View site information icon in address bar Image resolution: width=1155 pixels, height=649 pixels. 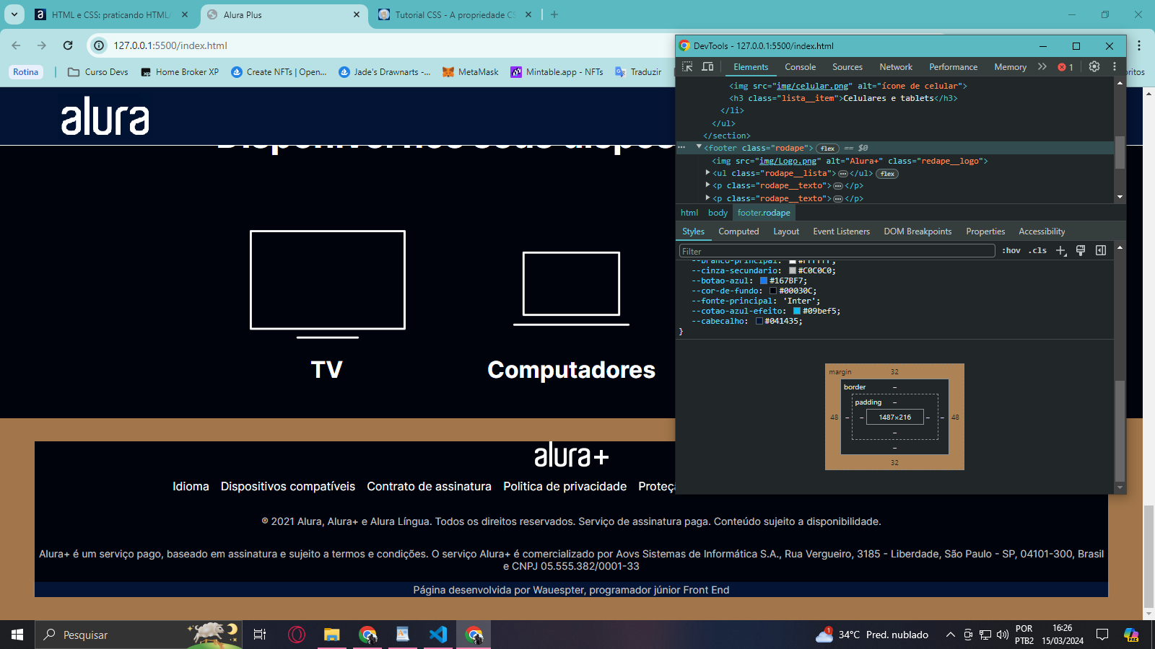pyautogui.click(x=99, y=45)
